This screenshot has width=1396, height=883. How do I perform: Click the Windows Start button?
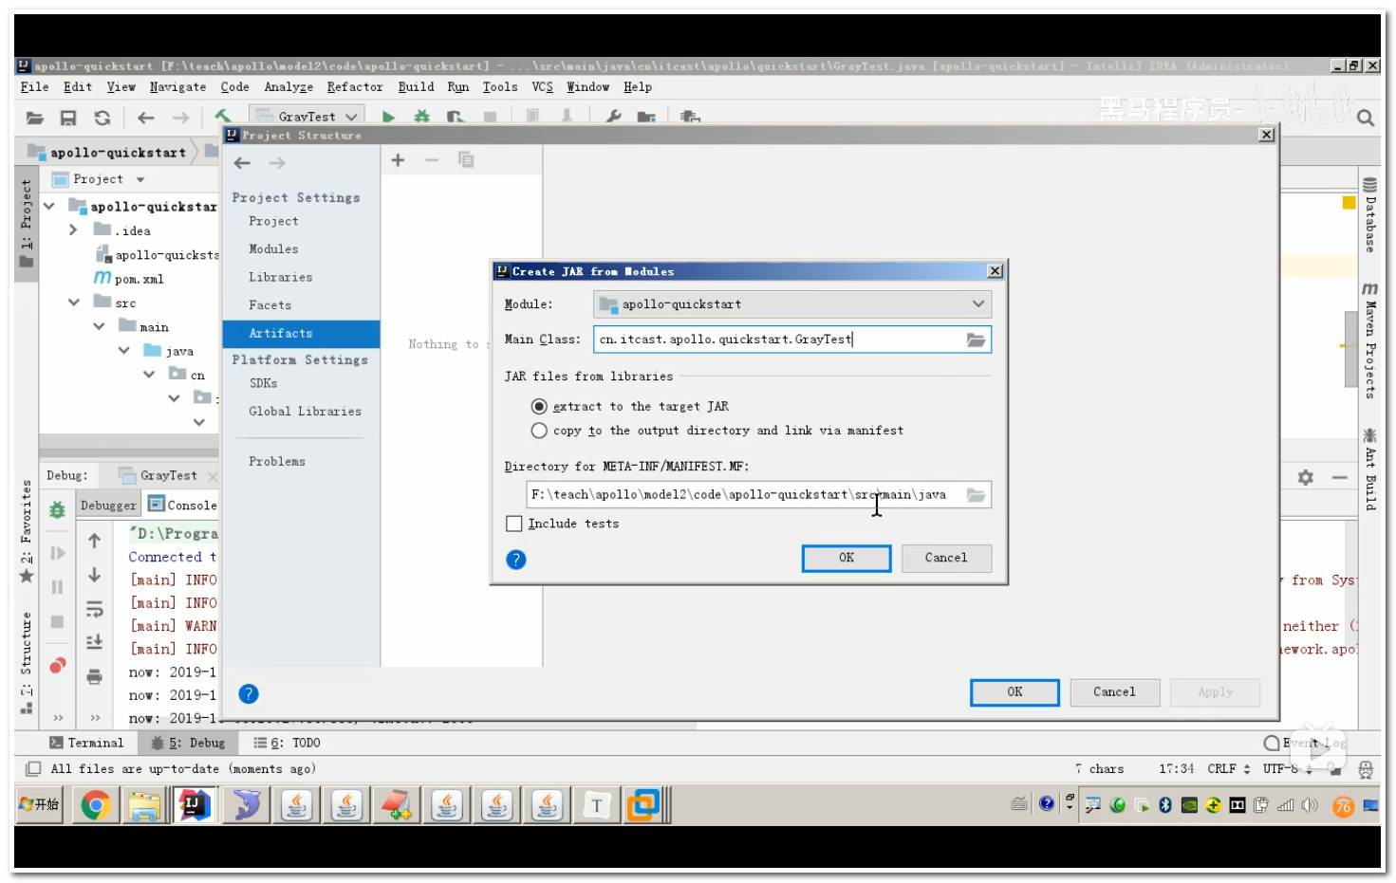[x=39, y=805]
